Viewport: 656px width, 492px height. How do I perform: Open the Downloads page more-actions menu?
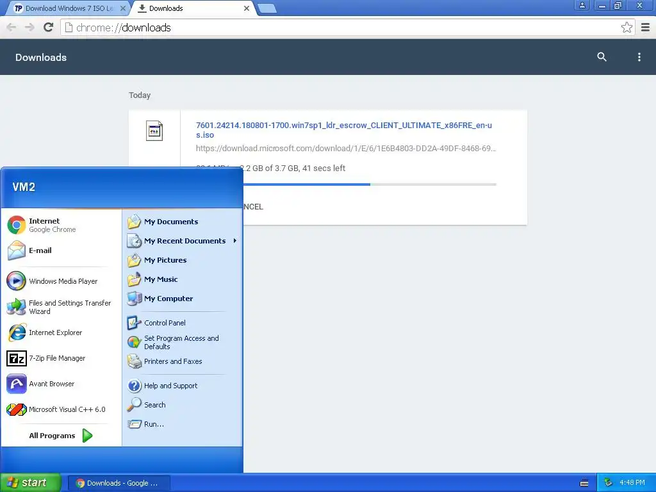click(639, 57)
